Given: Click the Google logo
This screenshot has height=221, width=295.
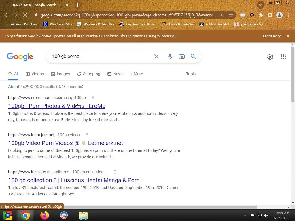Looking at the screenshot, I should tap(20, 57).
